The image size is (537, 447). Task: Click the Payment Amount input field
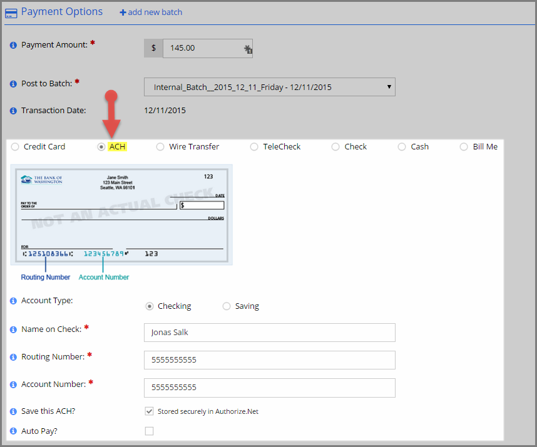coord(208,48)
